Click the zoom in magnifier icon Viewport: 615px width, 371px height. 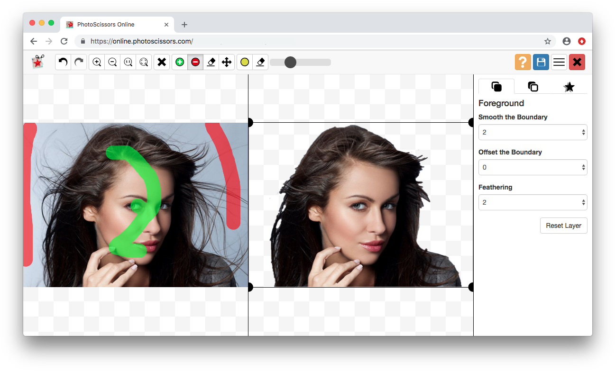click(96, 62)
